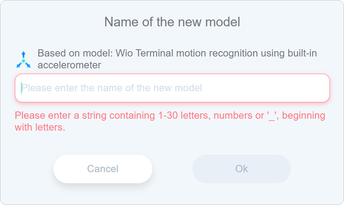The width and height of the screenshot is (344, 205).
Task: Click the three-arrow axis icon beside the model description
Action: tap(23, 60)
